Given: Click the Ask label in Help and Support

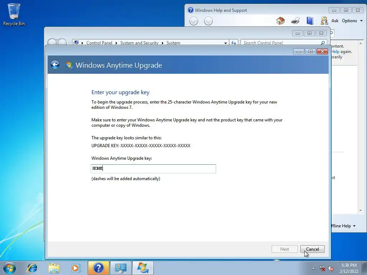Looking at the screenshot, I should (x=335, y=21).
